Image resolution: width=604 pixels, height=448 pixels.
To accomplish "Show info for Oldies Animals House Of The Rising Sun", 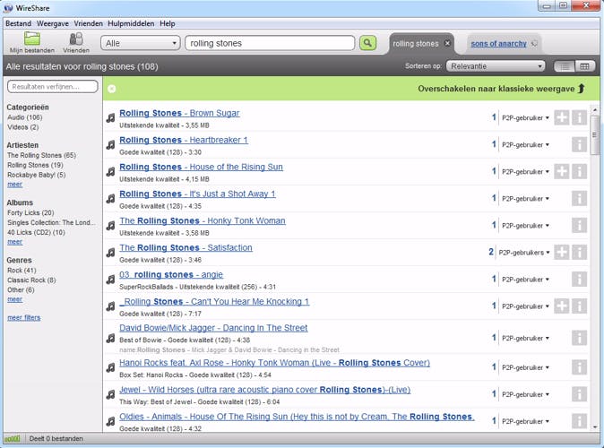I will coord(579,421).
